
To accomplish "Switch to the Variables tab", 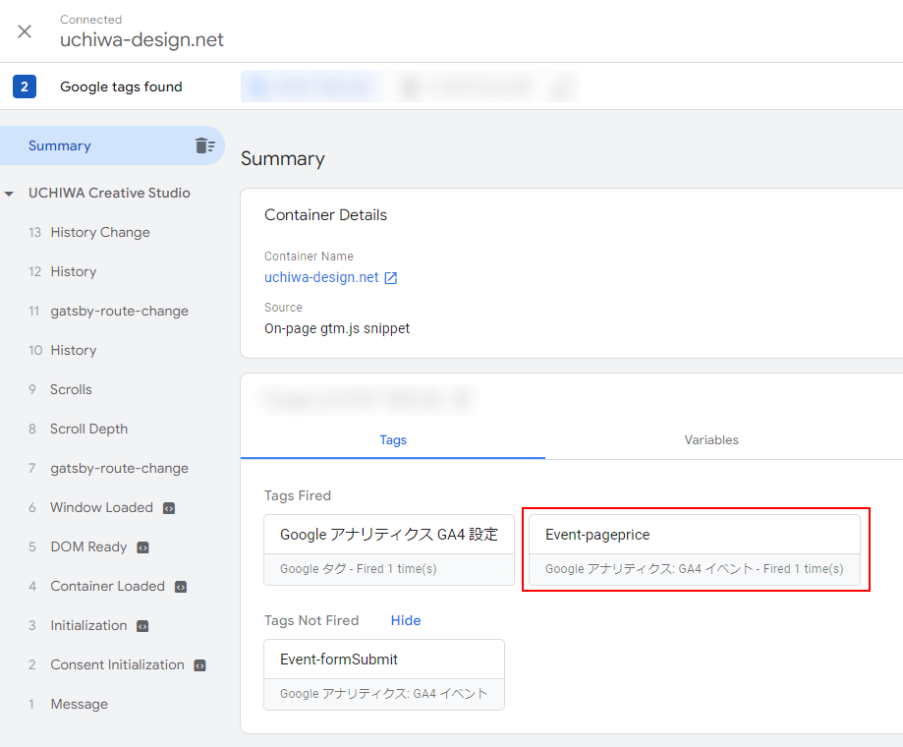I will 711,440.
